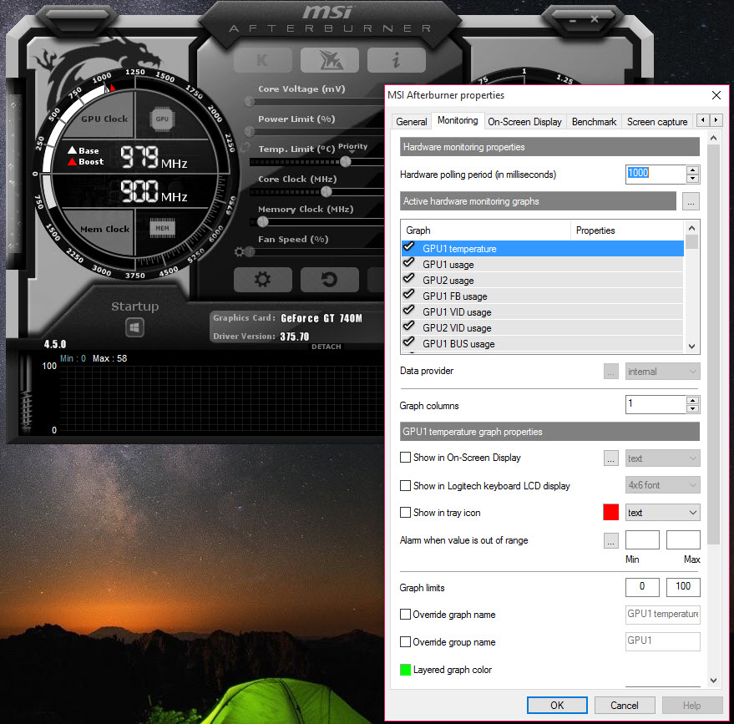Increase Graph columns with up arrow
This screenshot has width=734, height=724.
pyautogui.click(x=693, y=400)
